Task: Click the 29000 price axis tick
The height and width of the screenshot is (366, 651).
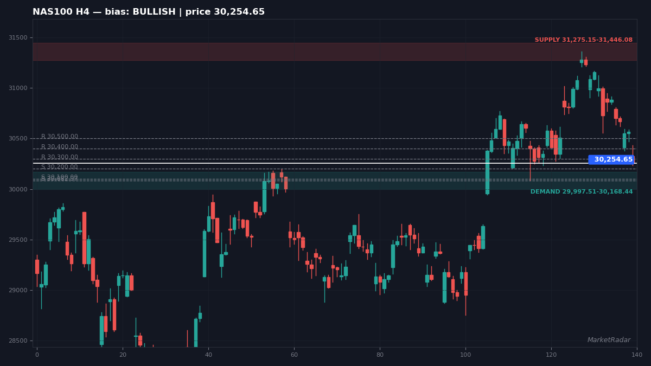Action: (x=18, y=290)
